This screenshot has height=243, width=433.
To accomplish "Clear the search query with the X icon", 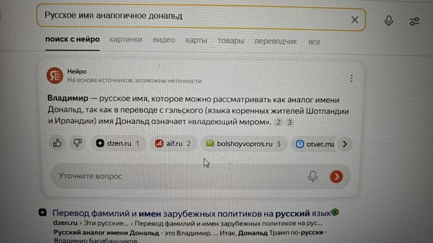I will coord(354,20).
